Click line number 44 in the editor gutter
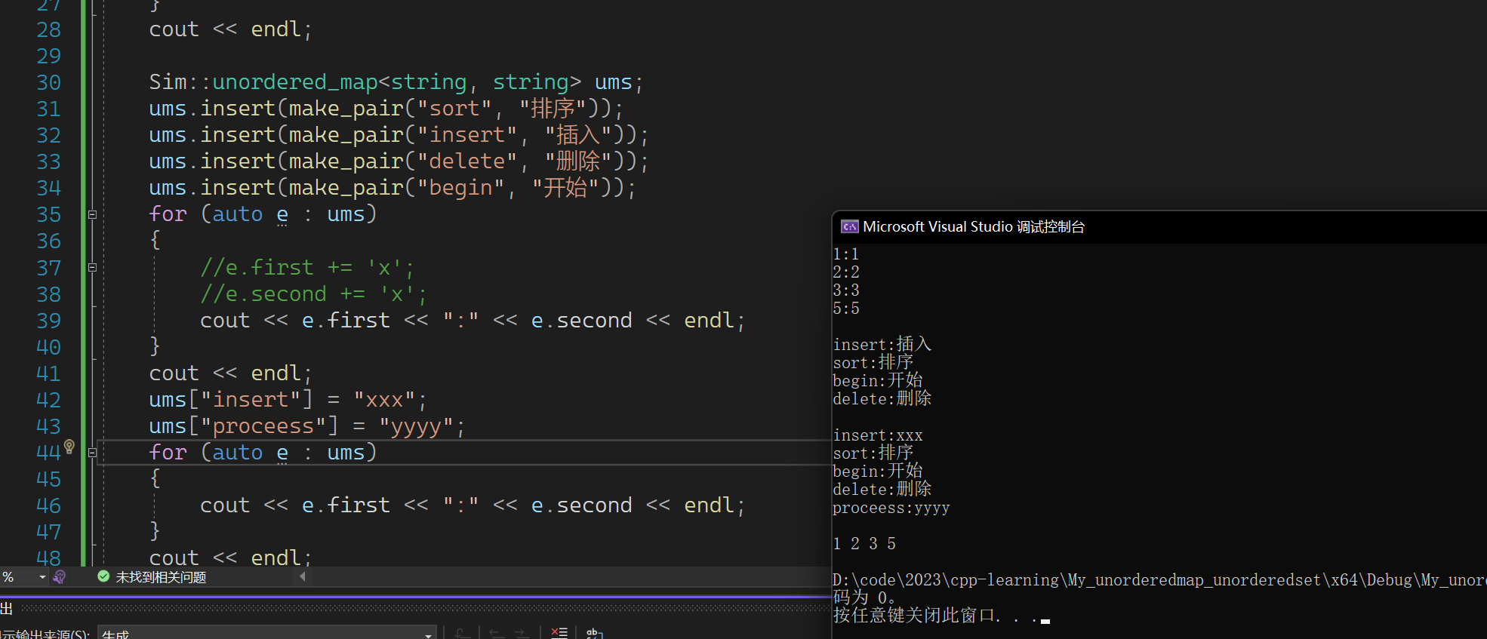 [48, 453]
